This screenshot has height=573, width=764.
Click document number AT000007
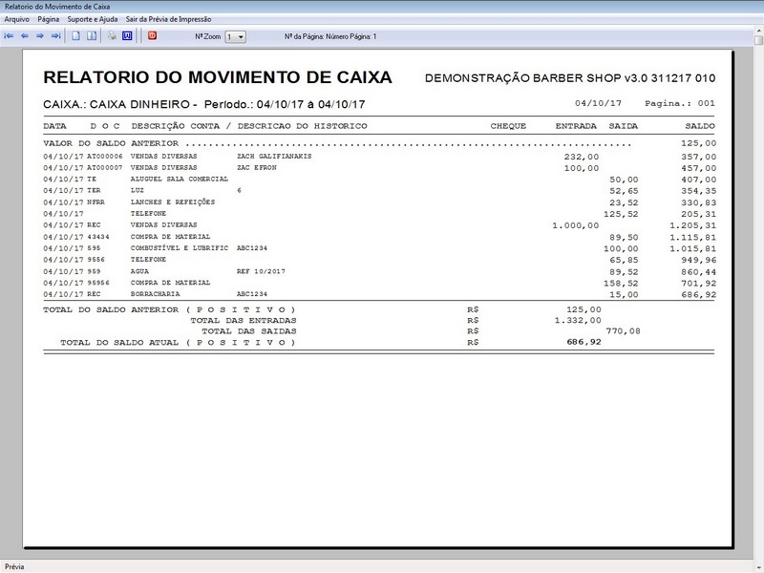pyautogui.click(x=105, y=168)
